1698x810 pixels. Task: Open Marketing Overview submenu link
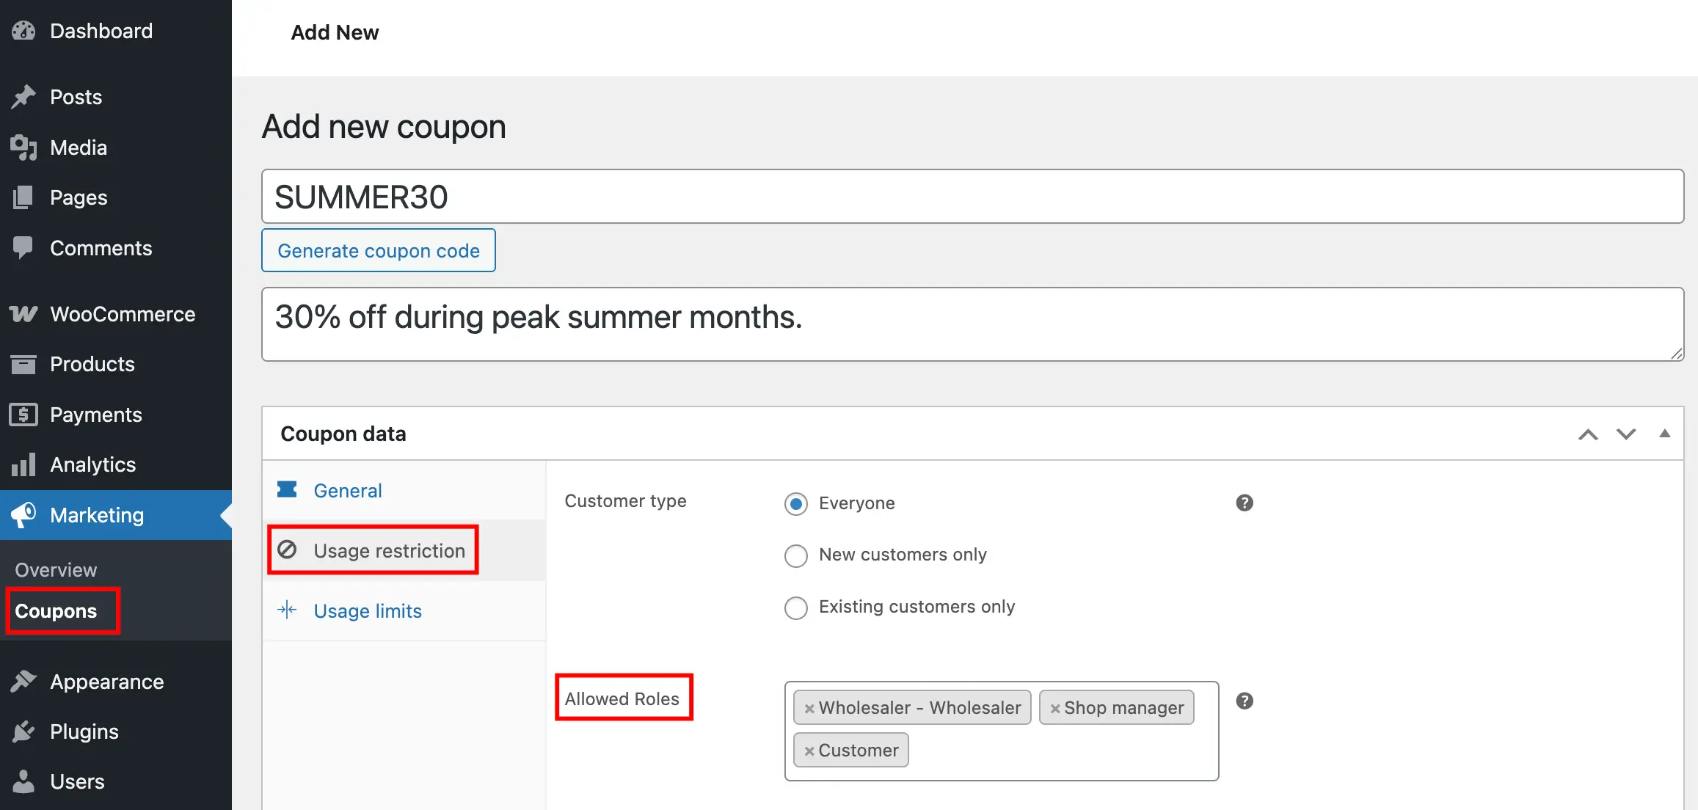point(56,570)
